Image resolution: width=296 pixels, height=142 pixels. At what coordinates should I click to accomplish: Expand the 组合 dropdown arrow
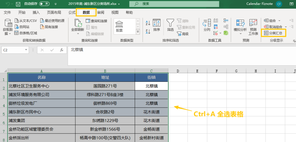click(279, 21)
